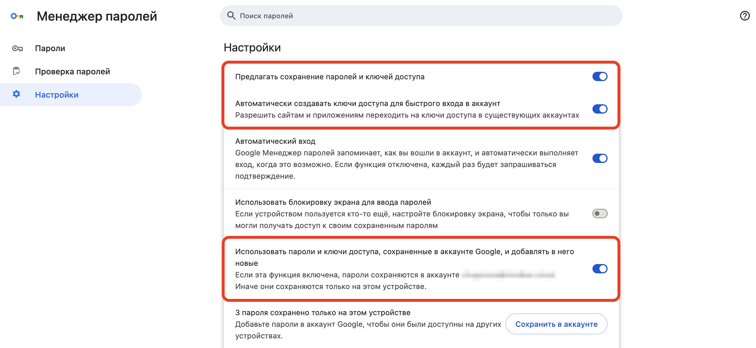Click the gear icon beside Настройки
The height and width of the screenshot is (348, 756).
point(16,94)
